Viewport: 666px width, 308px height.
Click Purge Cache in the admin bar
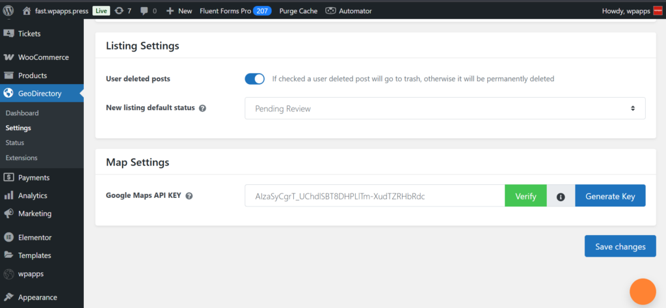298,11
